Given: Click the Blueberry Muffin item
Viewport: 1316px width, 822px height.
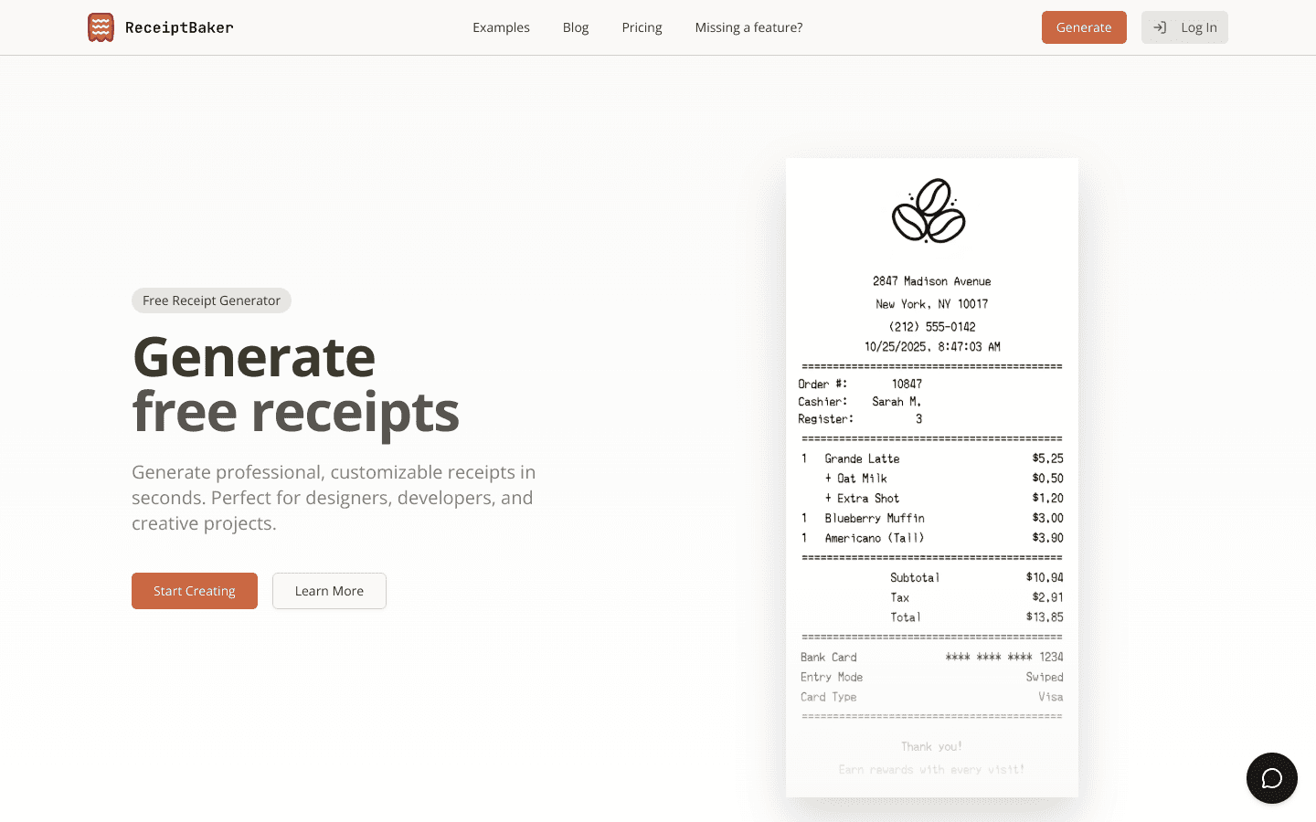Looking at the screenshot, I should point(932,519).
